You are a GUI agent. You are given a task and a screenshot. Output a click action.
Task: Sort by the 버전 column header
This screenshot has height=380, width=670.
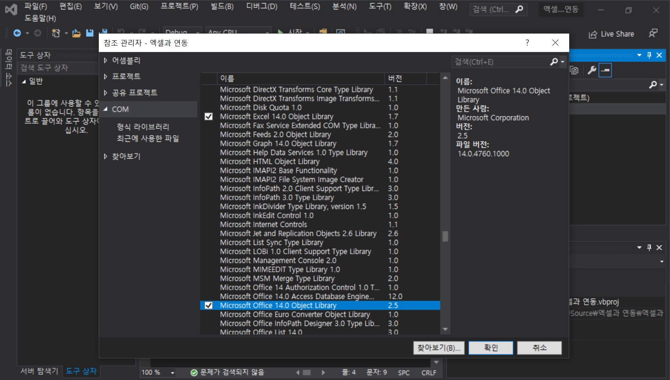(406, 79)
